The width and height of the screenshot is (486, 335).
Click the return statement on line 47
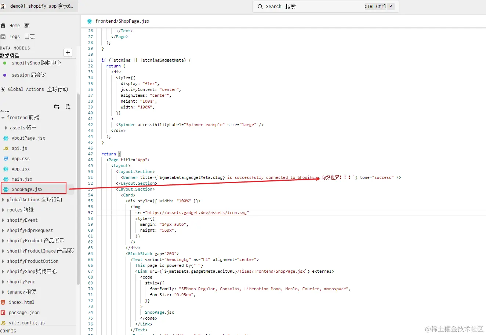coord(111,154)
